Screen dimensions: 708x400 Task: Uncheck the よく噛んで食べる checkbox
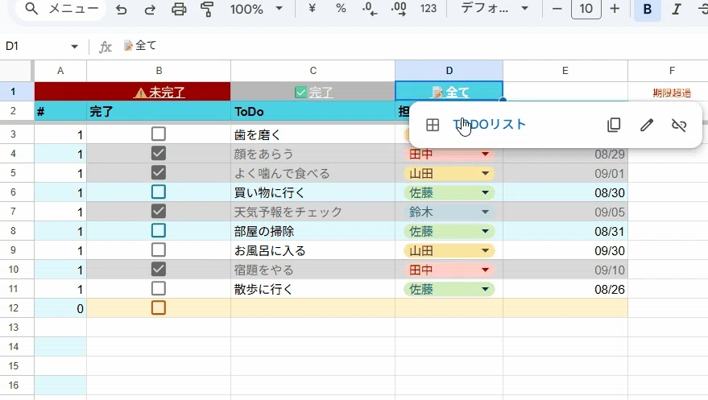pos(159,173)
